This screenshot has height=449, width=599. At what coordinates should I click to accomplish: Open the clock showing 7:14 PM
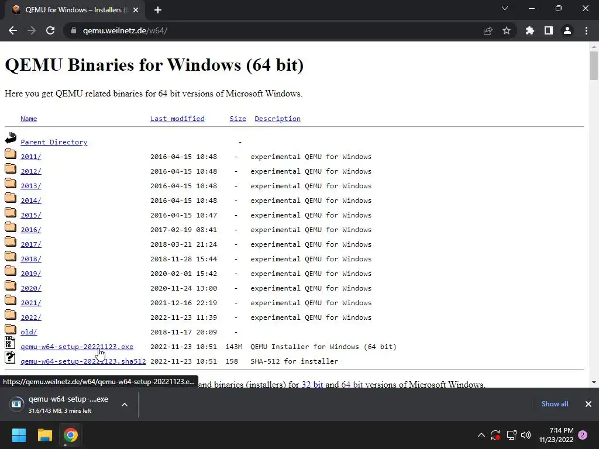point(556,435)
